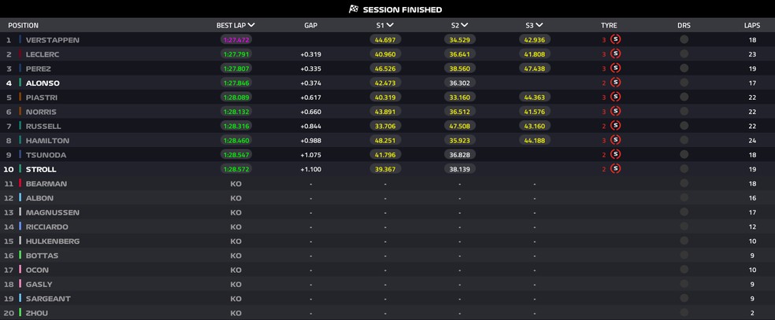
Task: Click the DRS column header
Action: pyautogui.click(x=684, y=25)
